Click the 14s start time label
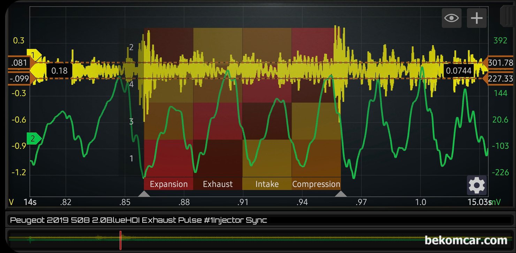Screen dimensions: 516x253 pos(30,202)
